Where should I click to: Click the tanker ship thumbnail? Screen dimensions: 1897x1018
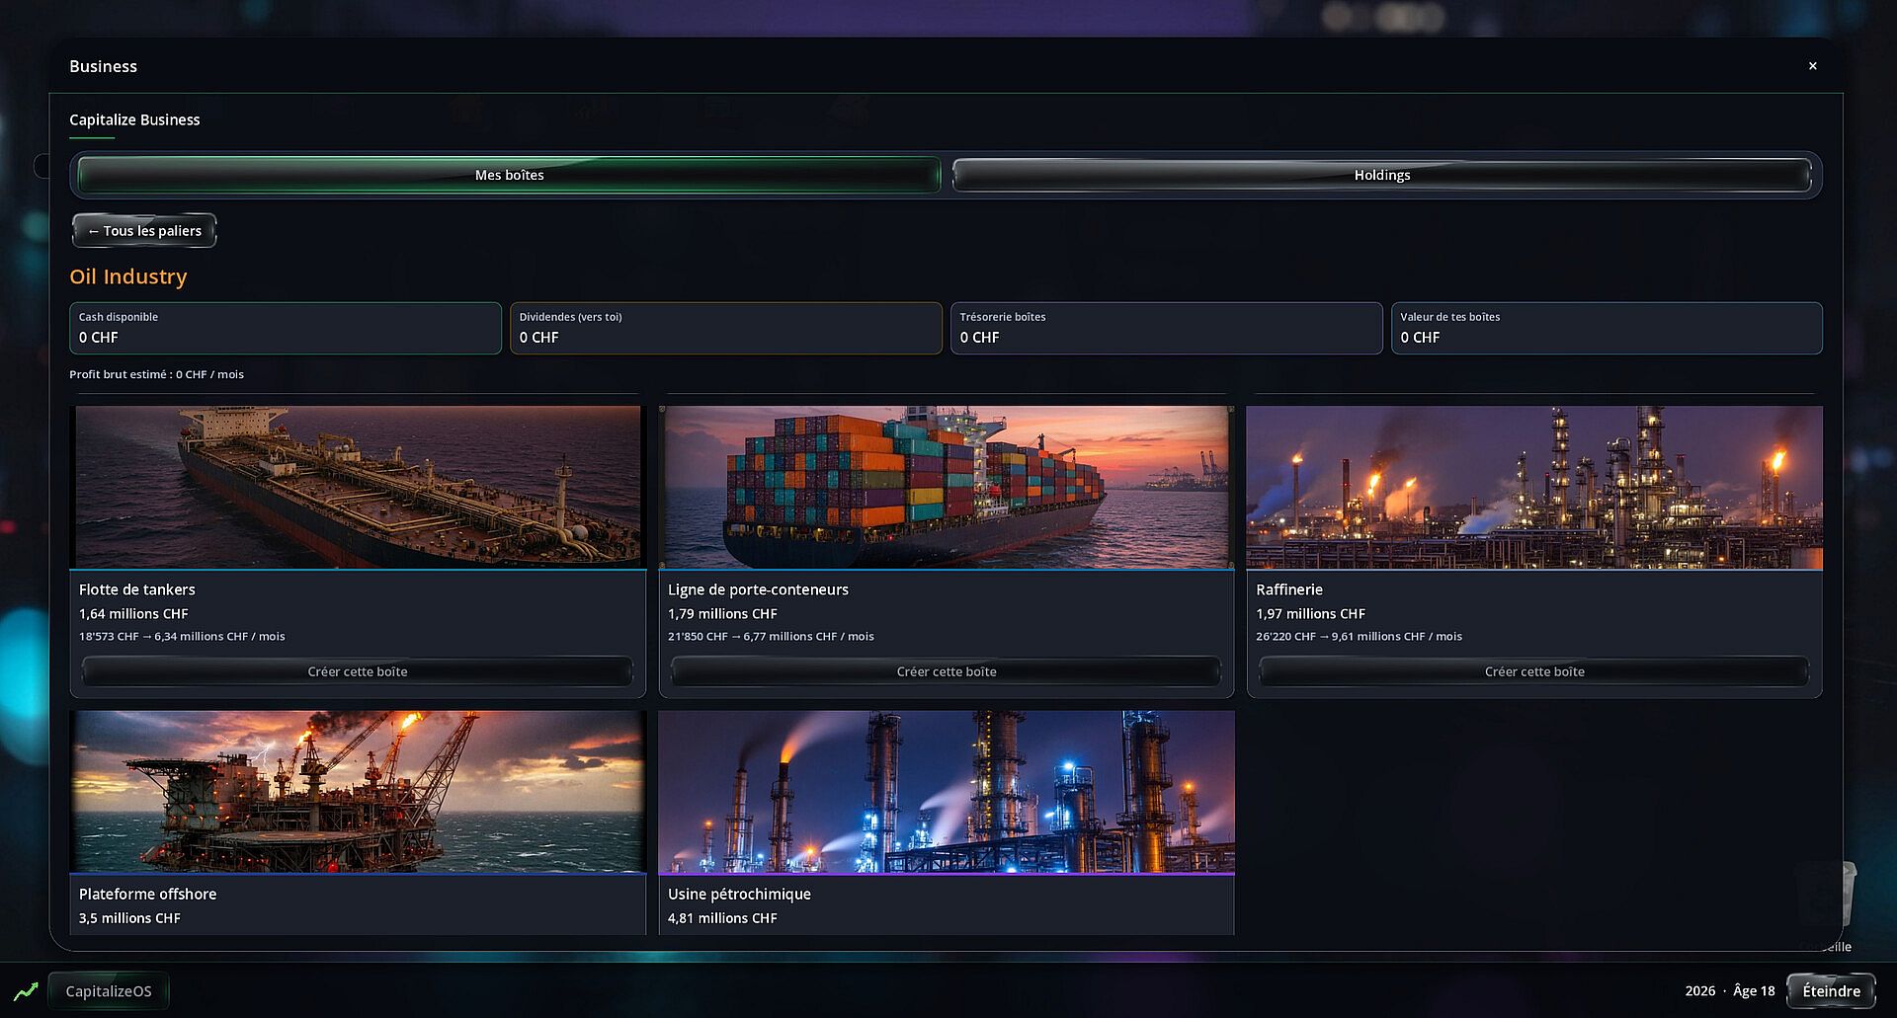point(358,487)
